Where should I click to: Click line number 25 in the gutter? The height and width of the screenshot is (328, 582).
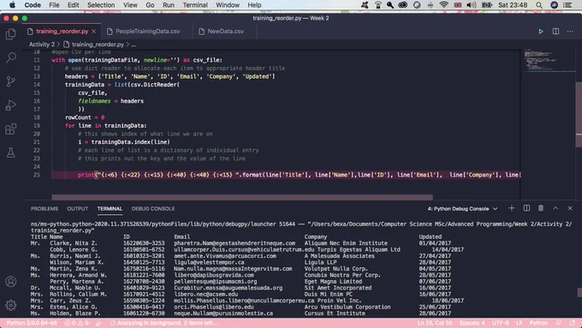[36, 175]
